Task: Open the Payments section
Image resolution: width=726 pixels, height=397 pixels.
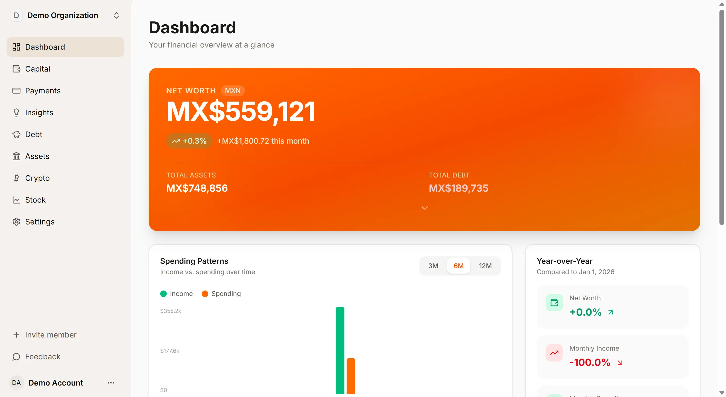Action: 65,91
